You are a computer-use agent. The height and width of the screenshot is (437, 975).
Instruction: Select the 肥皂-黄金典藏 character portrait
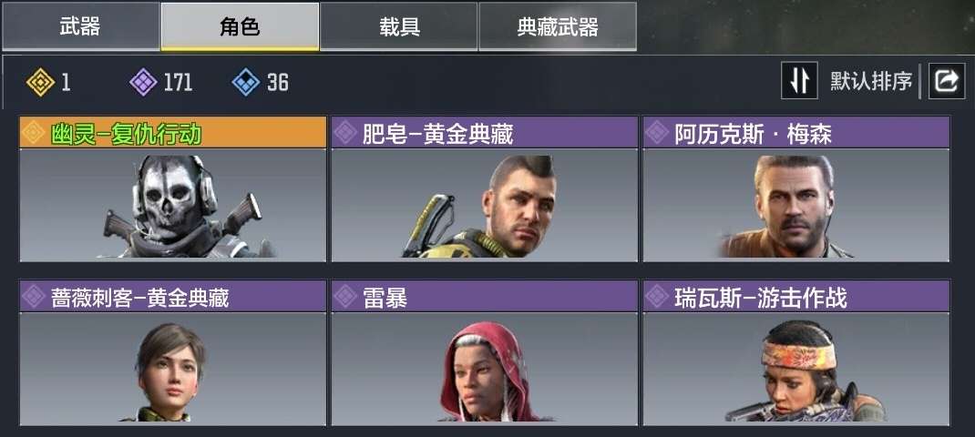click(x=485, y=205)
